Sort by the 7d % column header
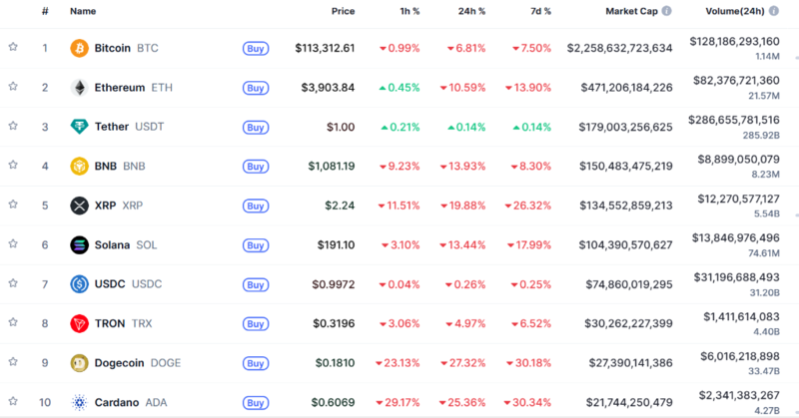 534,11
